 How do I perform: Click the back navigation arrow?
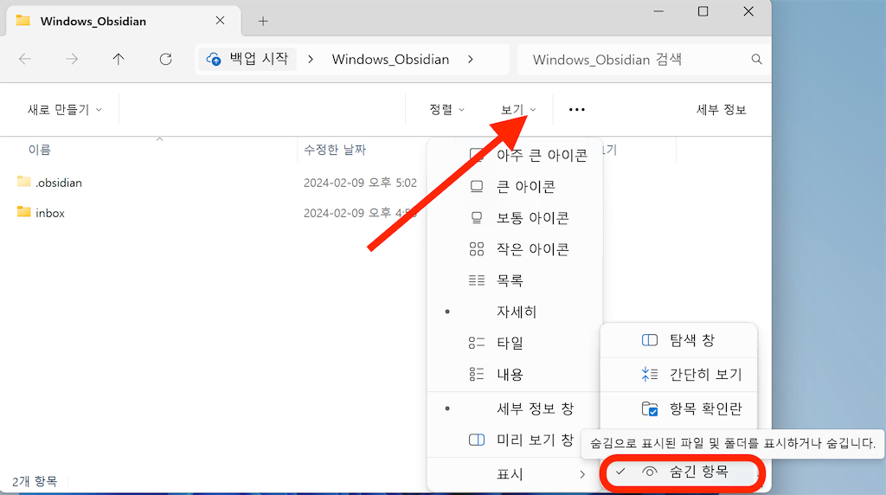(25, 60)
